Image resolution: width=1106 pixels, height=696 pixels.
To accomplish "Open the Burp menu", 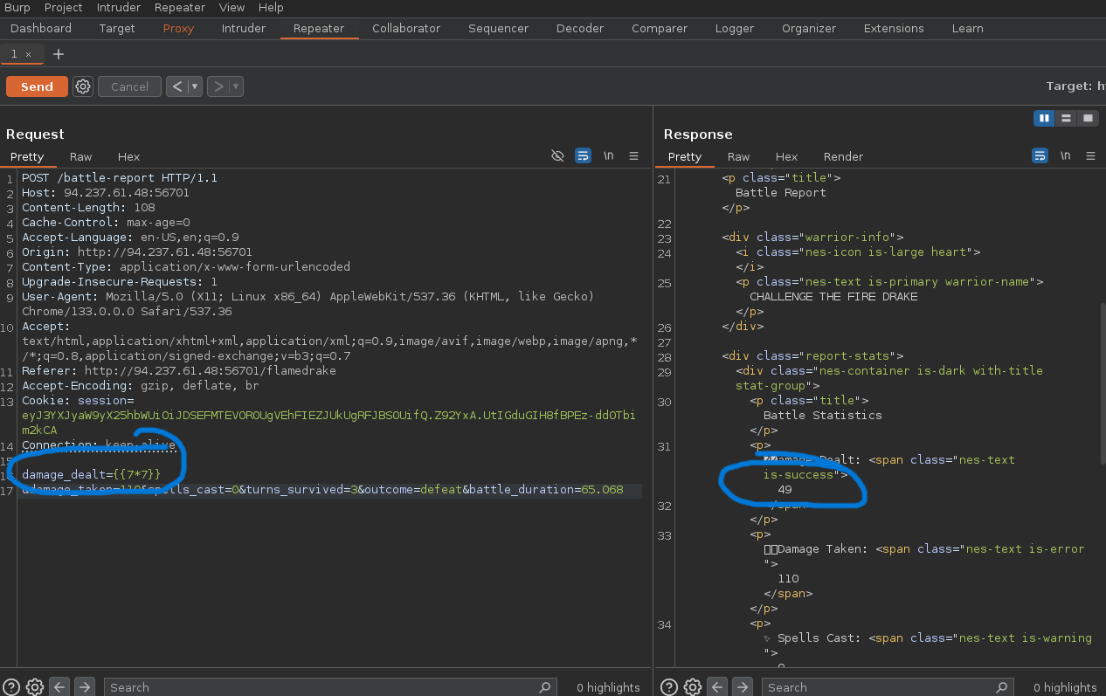I will tap(17, 7).
